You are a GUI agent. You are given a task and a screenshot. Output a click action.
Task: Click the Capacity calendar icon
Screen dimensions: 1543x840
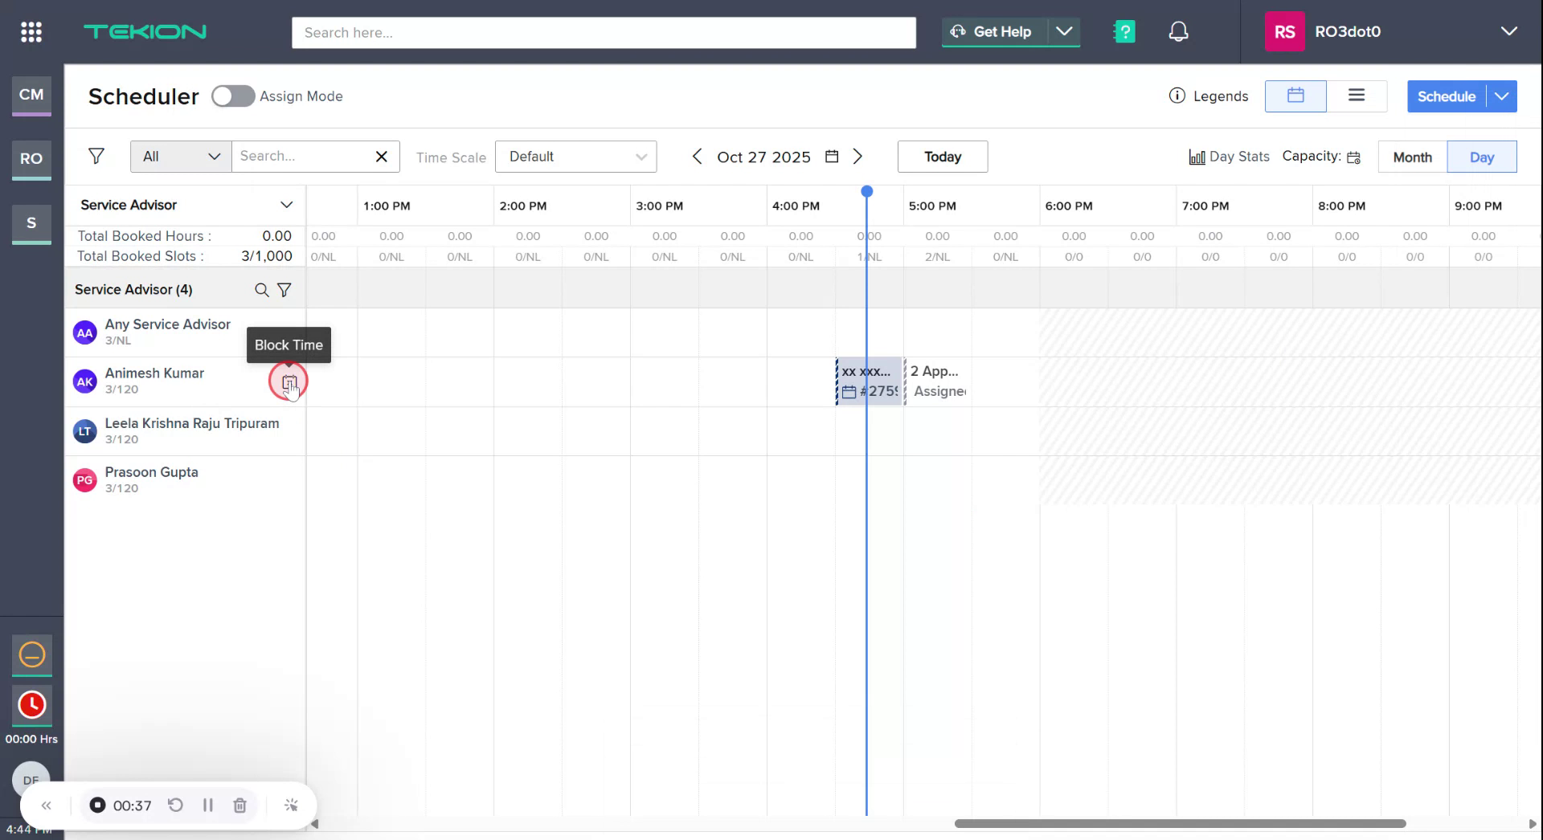(1353, 157)
